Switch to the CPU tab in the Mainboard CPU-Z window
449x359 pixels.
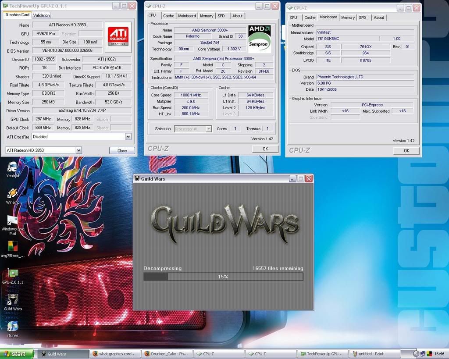click(x=293, y=18)
